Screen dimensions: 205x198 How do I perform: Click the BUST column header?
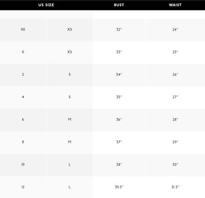pyautogui.click(x=119, y=5)
